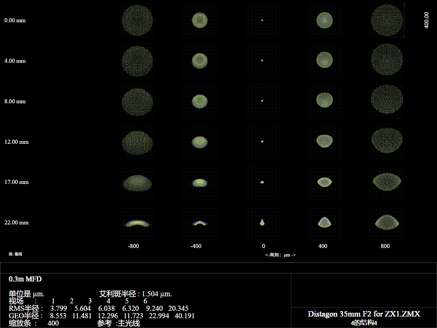
Task: Click the 4.00 mm spot at -800 defocus
Action: click(137, 61)
